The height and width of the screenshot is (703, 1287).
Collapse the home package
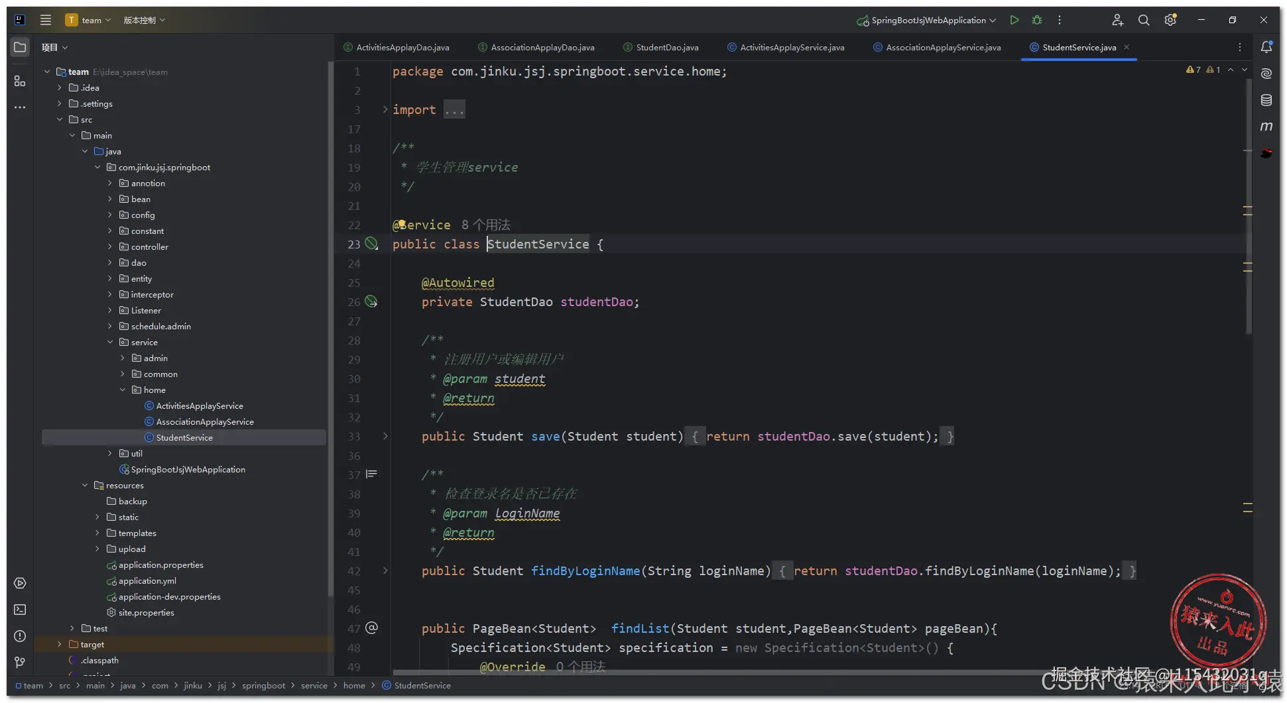click(x=123, y=390)
